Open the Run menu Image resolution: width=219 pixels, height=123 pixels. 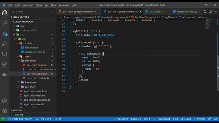click(53, 5)
